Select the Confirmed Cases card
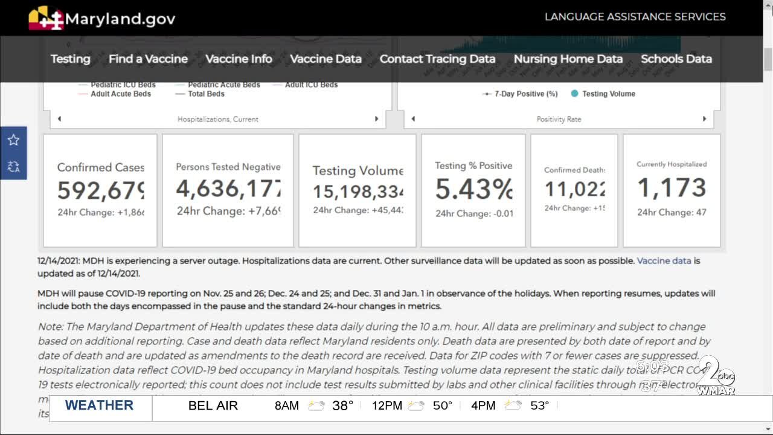Viewport: 773px width, 435px height. pos(100,190)
